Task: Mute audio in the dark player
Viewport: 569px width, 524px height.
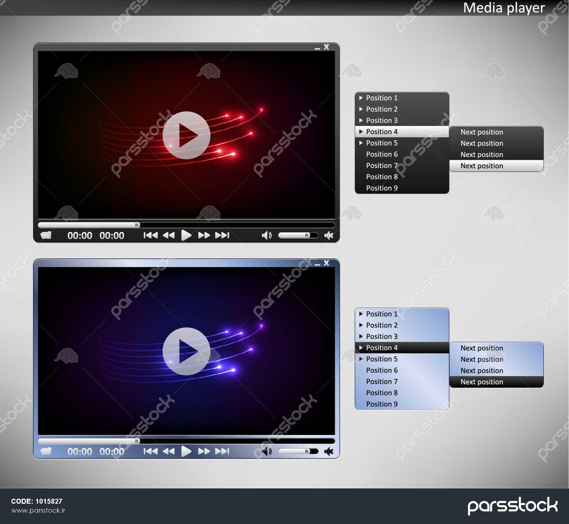Action: (329, 235)
